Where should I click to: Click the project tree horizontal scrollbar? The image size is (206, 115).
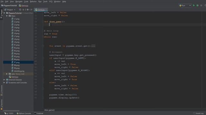12,111
